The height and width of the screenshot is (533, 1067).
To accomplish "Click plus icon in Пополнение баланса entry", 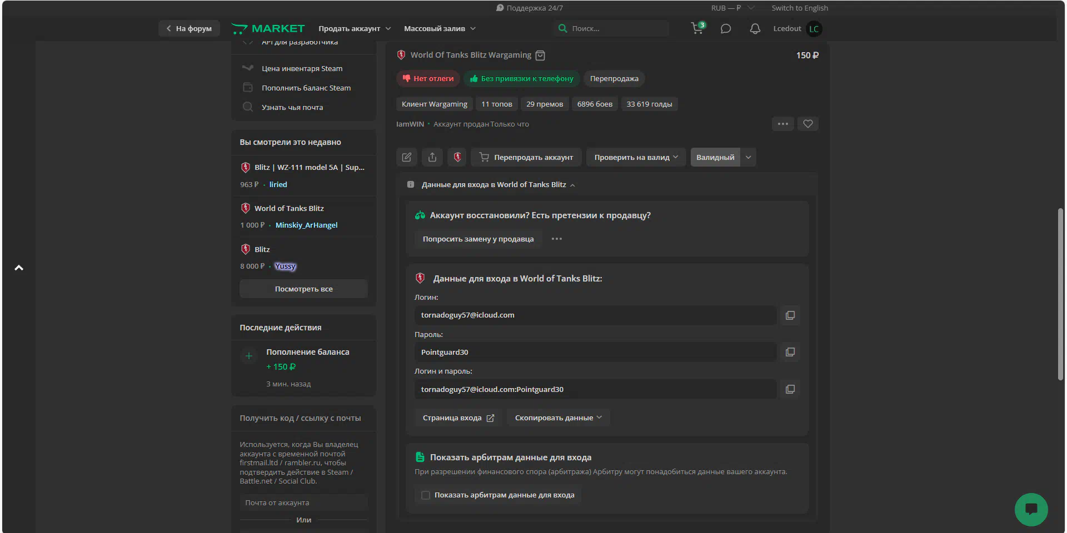I will click(x=249, y=356).
